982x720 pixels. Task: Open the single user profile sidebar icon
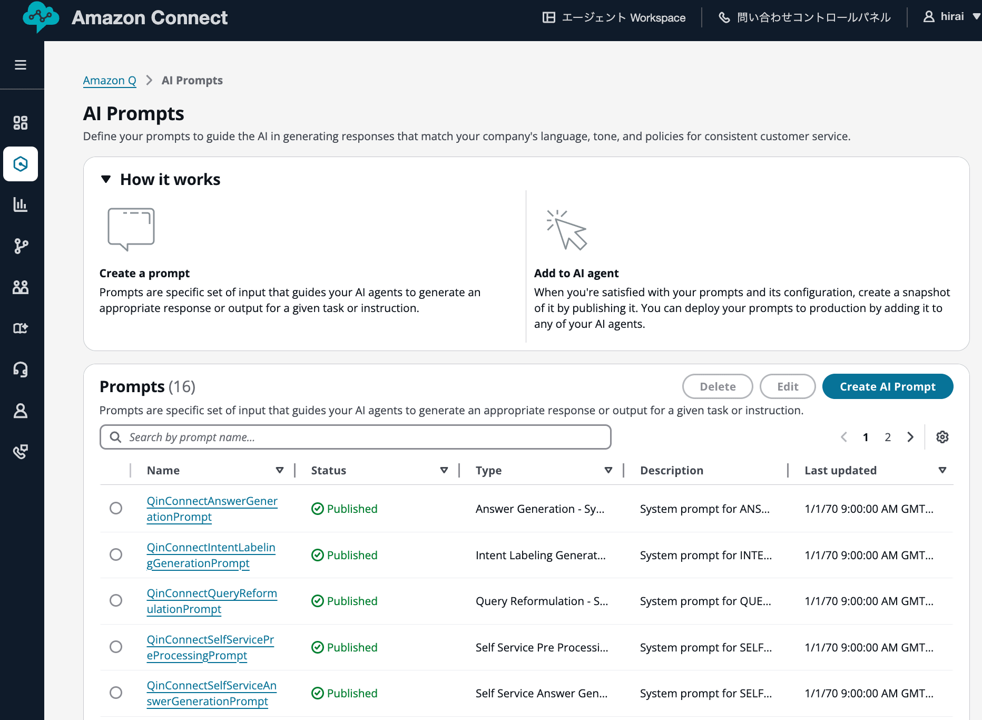tap(21, 411)
